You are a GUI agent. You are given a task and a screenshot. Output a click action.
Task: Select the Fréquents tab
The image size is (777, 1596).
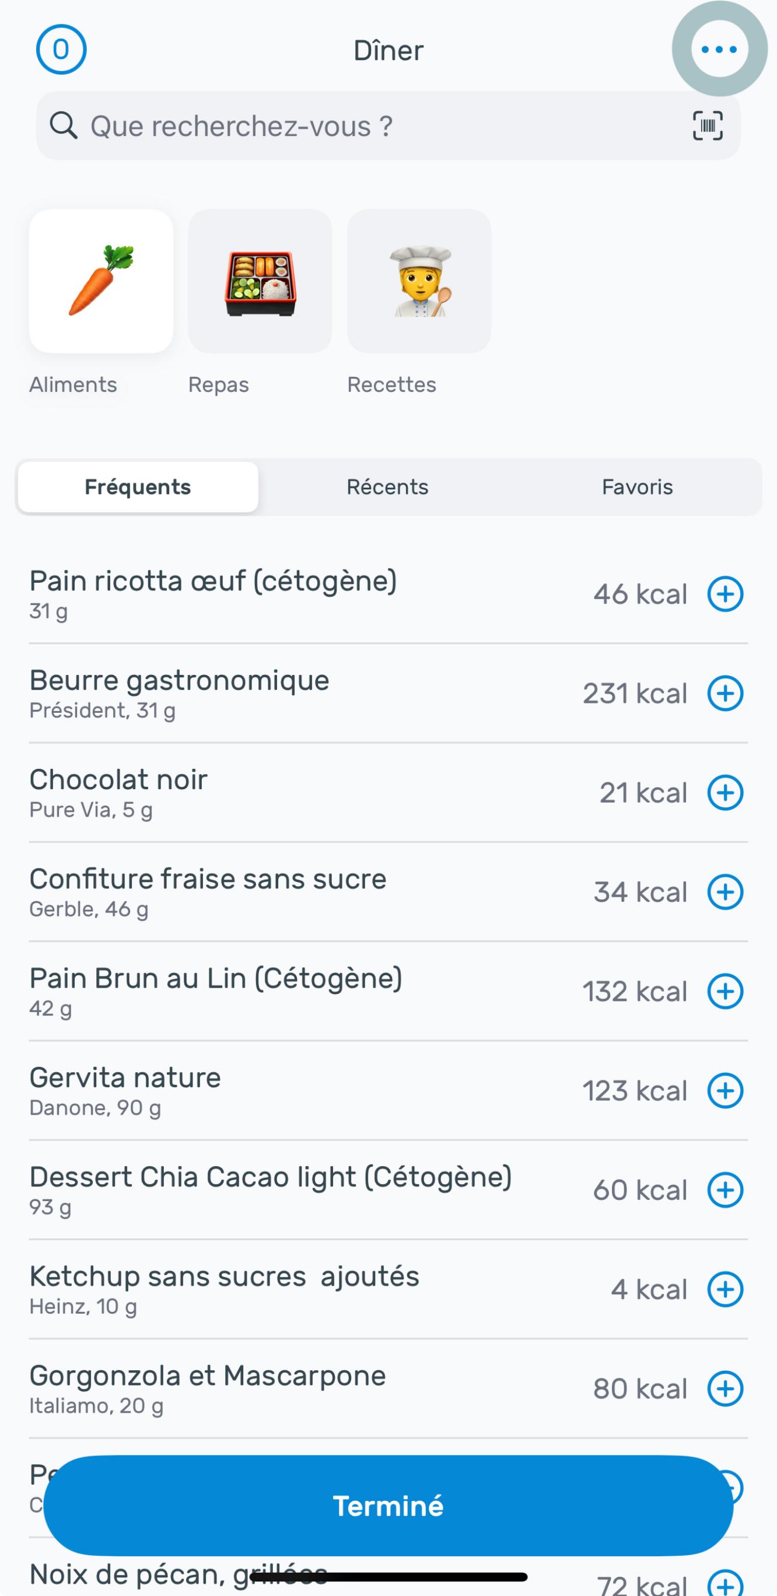[x=138, y=487]
